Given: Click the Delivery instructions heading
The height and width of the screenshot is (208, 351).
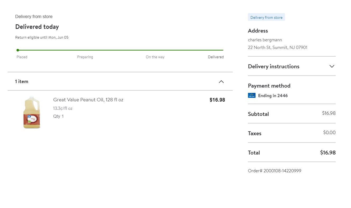Looking at the screenshot, I should [x=274, y=66].
